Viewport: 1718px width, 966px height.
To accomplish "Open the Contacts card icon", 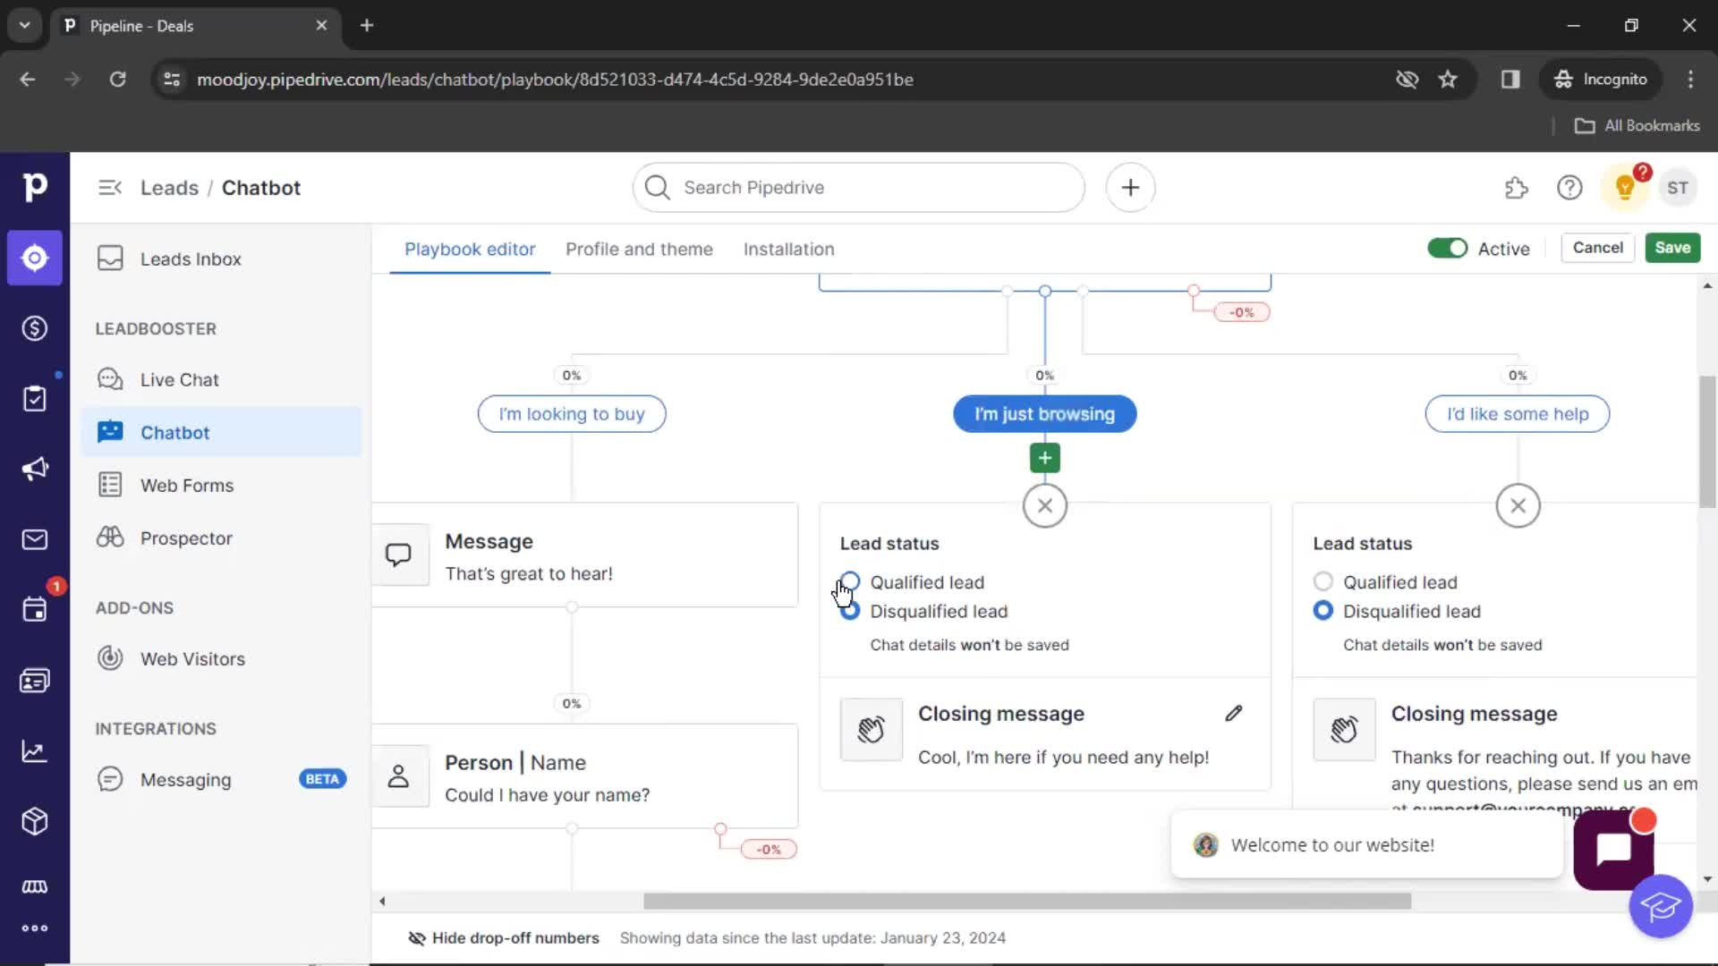I will point(34,681).
